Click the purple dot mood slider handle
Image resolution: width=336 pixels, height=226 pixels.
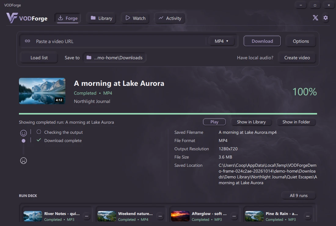tap(23, 141)
